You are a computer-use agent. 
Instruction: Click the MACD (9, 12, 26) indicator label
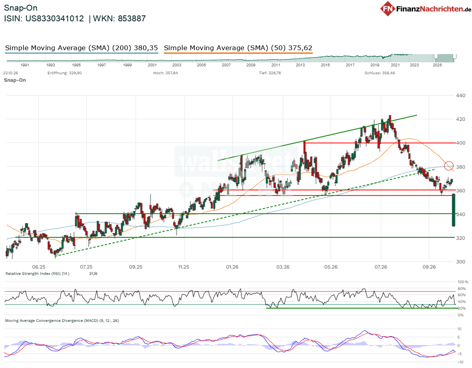point(62,321)
